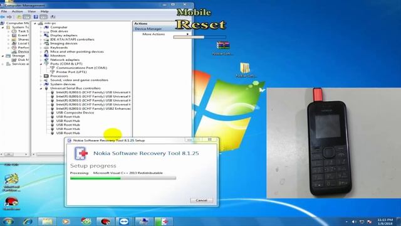This screenshot has width=401, height=226.
Task: Click the Nokia Recovery Tool setup taskbar button
Action: point(164,221)
